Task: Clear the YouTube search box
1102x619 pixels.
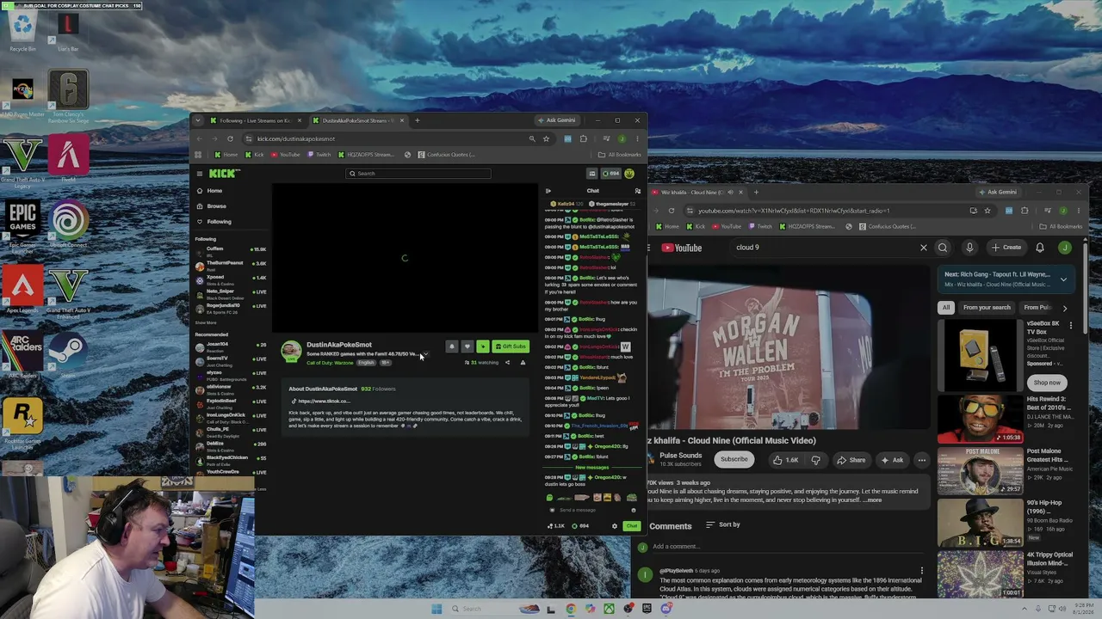Action: click(924, 248)
